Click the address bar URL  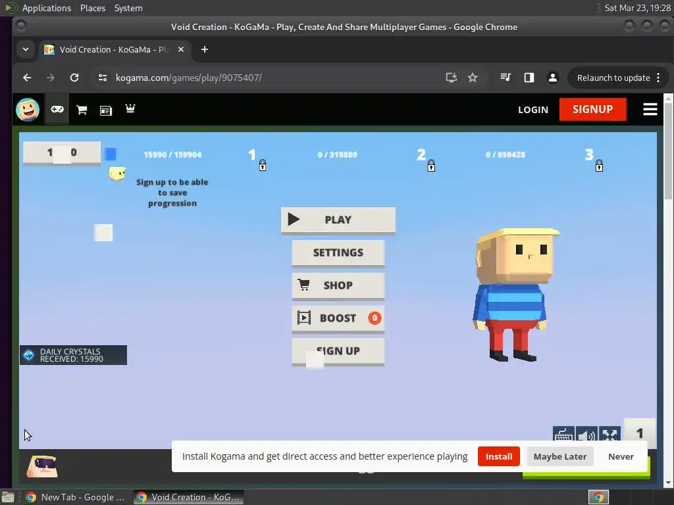click(188, 78)
